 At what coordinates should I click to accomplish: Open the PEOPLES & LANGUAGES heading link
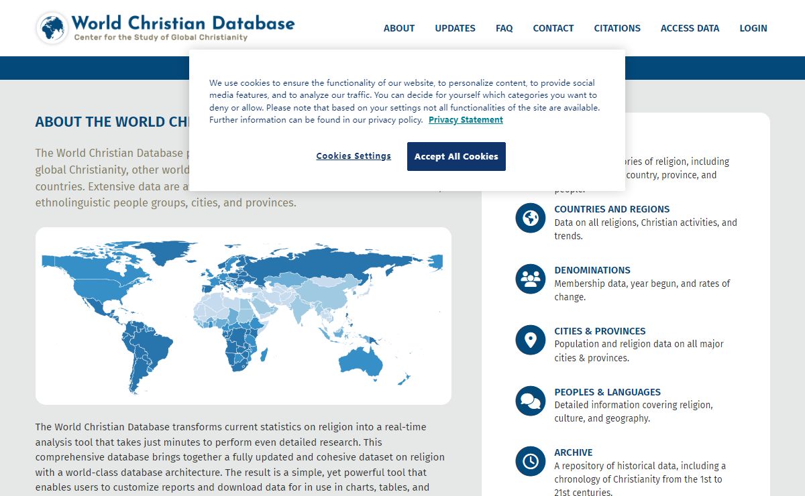click(607, 392)
